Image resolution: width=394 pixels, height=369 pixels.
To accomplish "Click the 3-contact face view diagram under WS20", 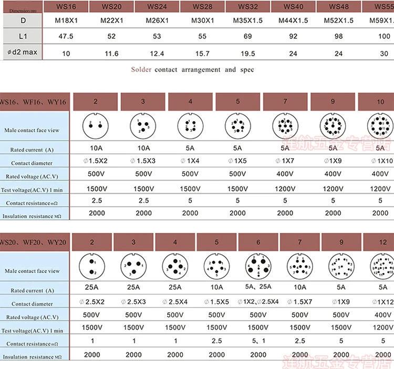I will coord(133,267).
